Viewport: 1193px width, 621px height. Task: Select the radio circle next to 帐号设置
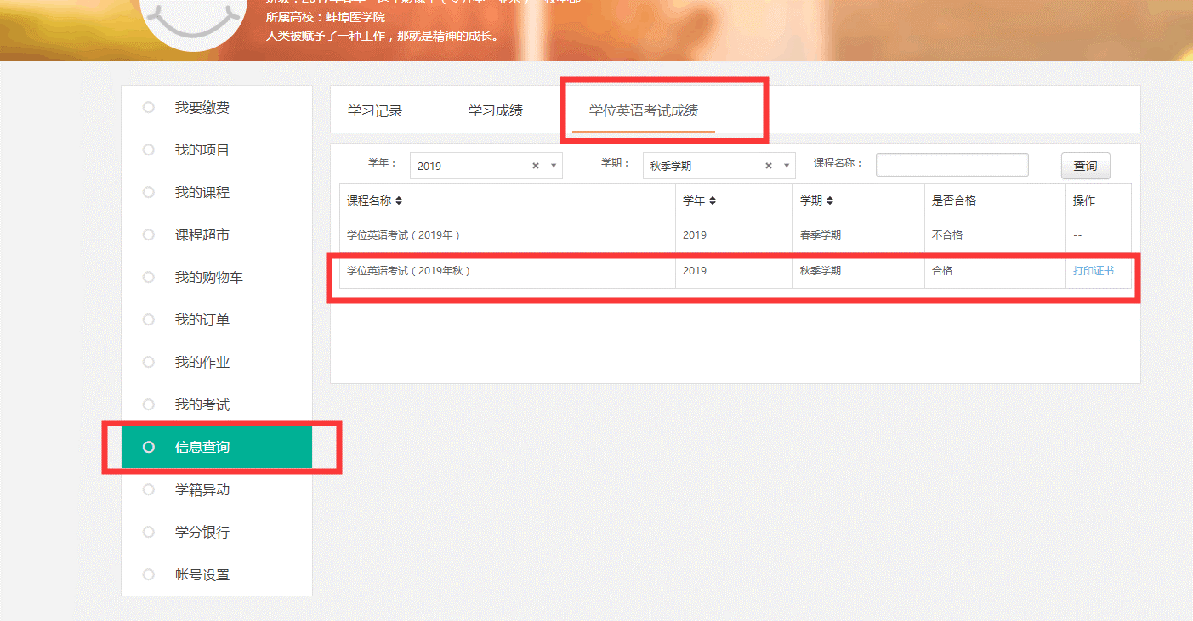tap(149, 574)
